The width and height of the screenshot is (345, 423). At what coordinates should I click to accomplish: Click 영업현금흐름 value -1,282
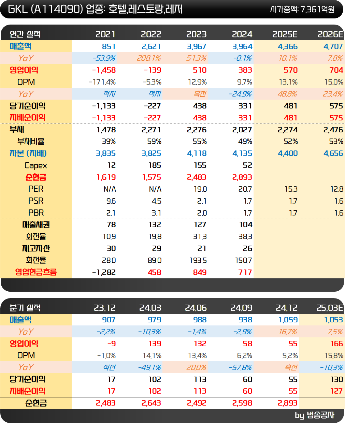pyautogui.click(x=104, y=273)
